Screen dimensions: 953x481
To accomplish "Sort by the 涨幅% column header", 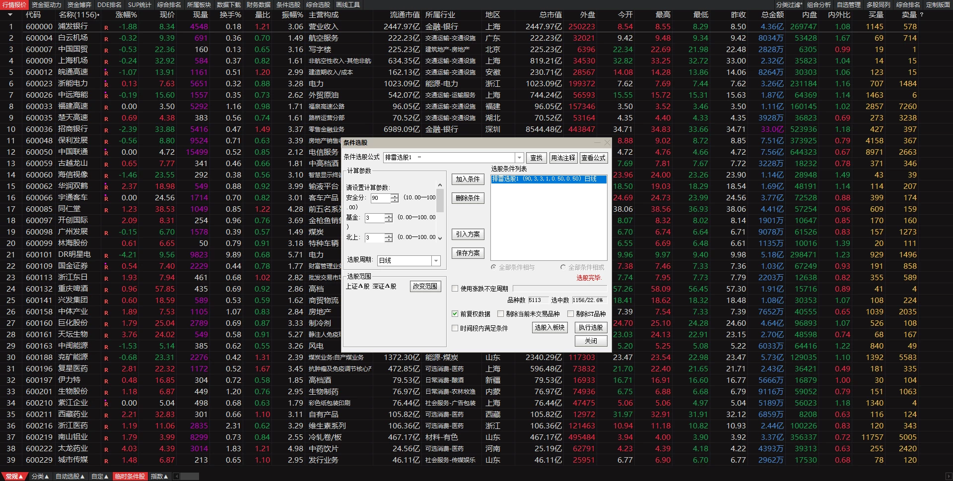I will (x=126, y=15).
